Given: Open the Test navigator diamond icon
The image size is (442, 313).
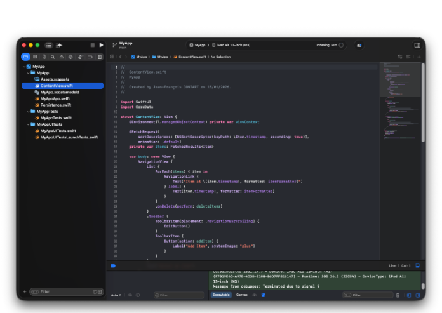Looking at the screenshot, I should [70, 57].
